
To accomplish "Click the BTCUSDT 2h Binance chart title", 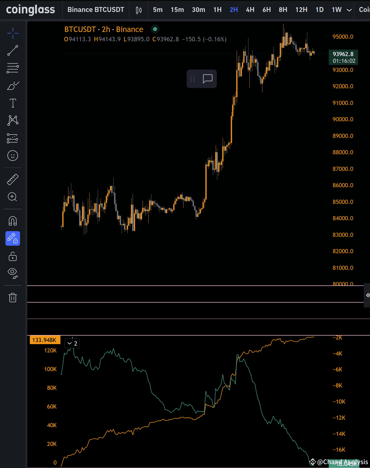I will pyautogui.click(x=104, y=29).
